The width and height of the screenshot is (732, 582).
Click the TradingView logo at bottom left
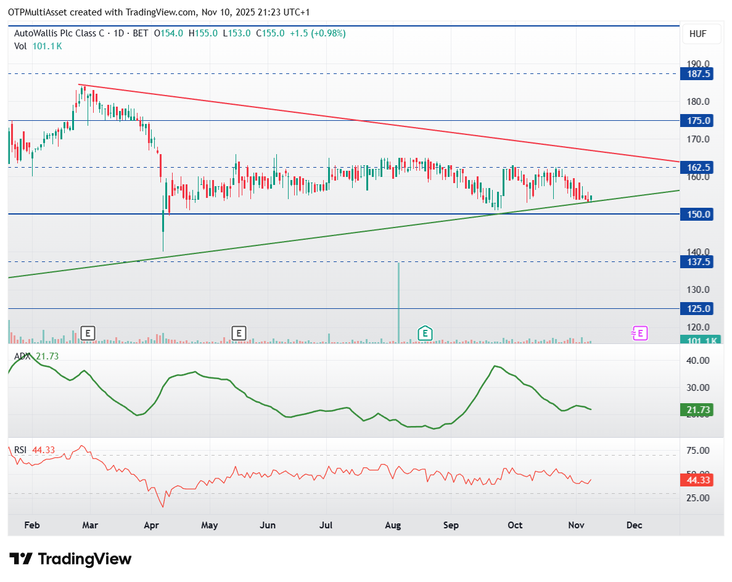coord(71,559)
